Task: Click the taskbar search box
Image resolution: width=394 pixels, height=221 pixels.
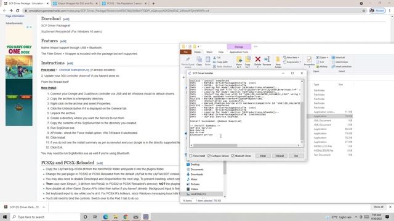Action: (x=45, y=217)
